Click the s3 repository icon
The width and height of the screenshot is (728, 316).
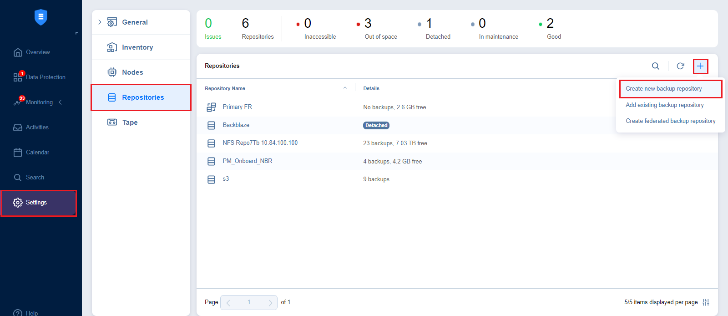[211, 179]
